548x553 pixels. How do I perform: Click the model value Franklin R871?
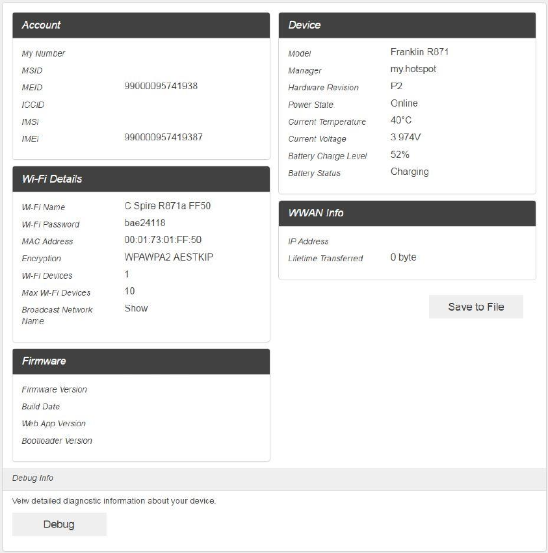pos(419,52)
